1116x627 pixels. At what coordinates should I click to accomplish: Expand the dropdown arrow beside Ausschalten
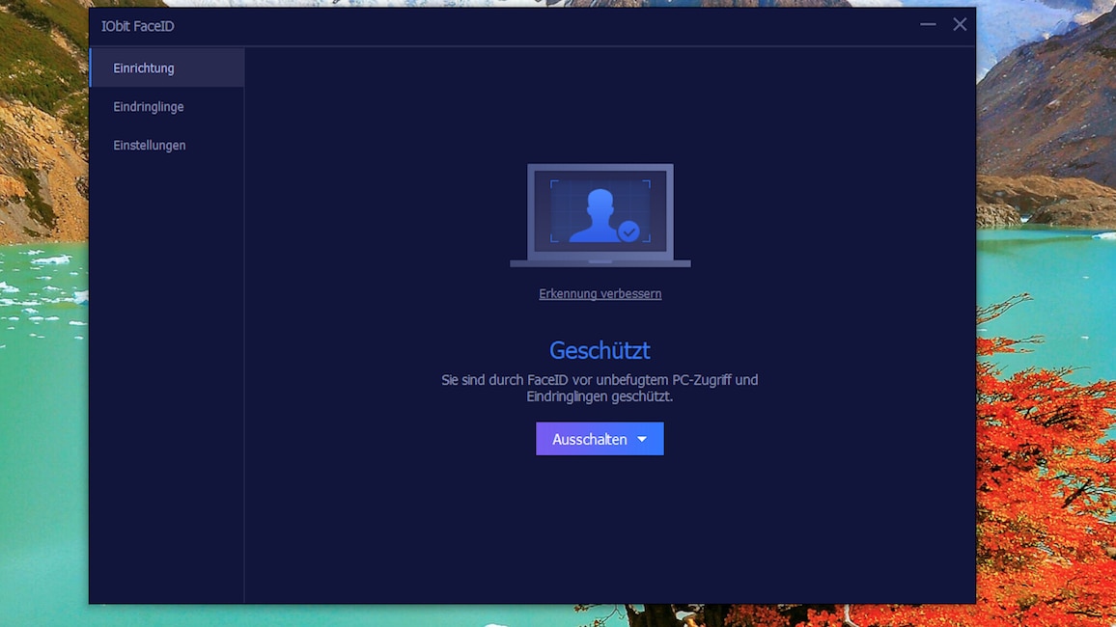[x=642, y=439]
